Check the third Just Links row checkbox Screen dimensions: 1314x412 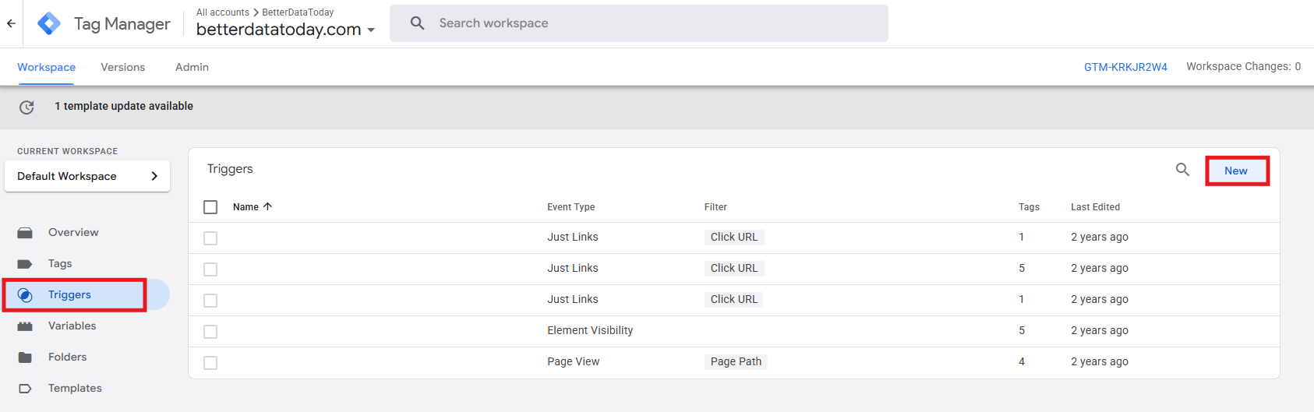pyautogui.click(x=210, y=301)
